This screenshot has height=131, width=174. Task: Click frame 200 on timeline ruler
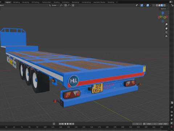coord(123,127)
